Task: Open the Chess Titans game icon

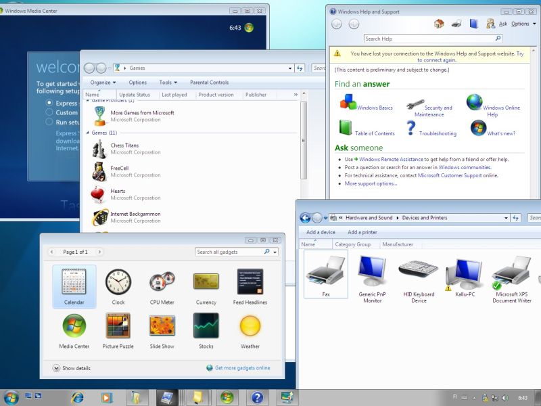Action: point(99,148)
